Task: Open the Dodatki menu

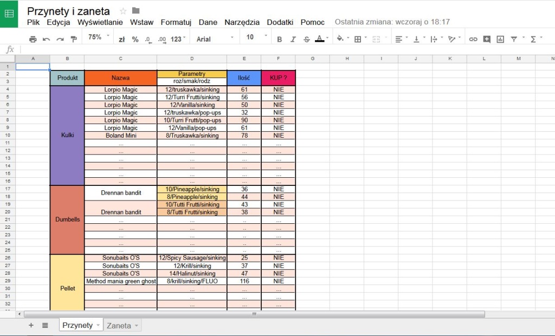Action: 280,22
